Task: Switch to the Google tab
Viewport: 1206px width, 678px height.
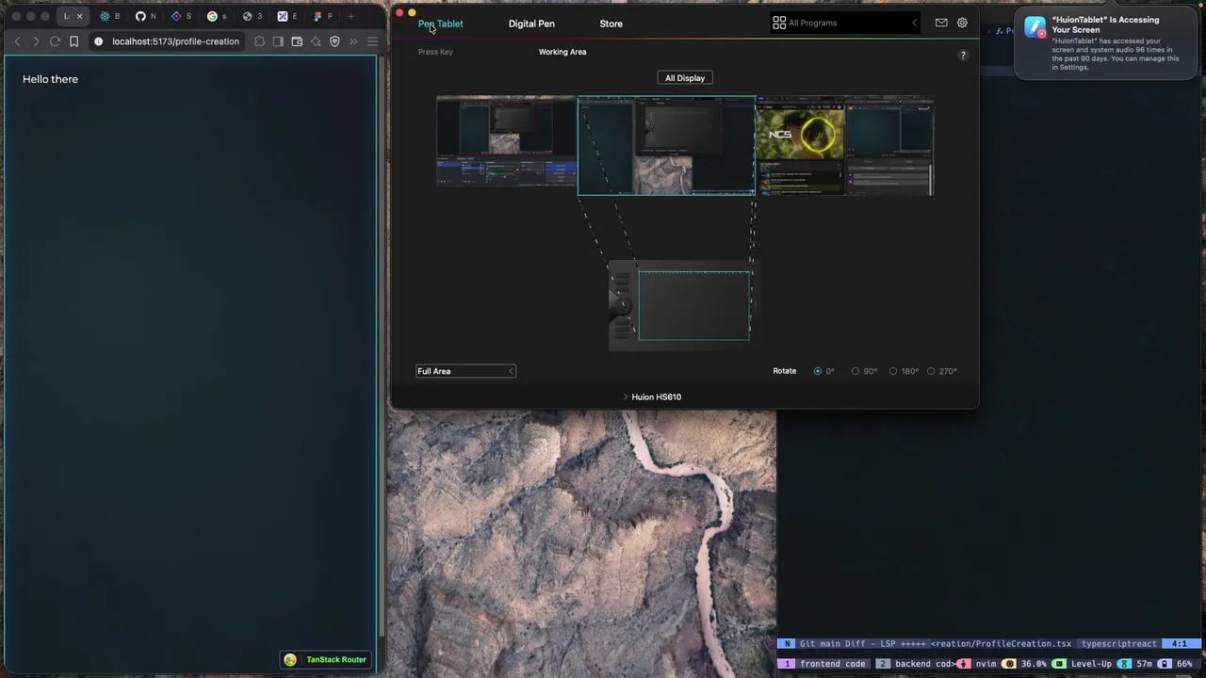Action: click(218, 16)
